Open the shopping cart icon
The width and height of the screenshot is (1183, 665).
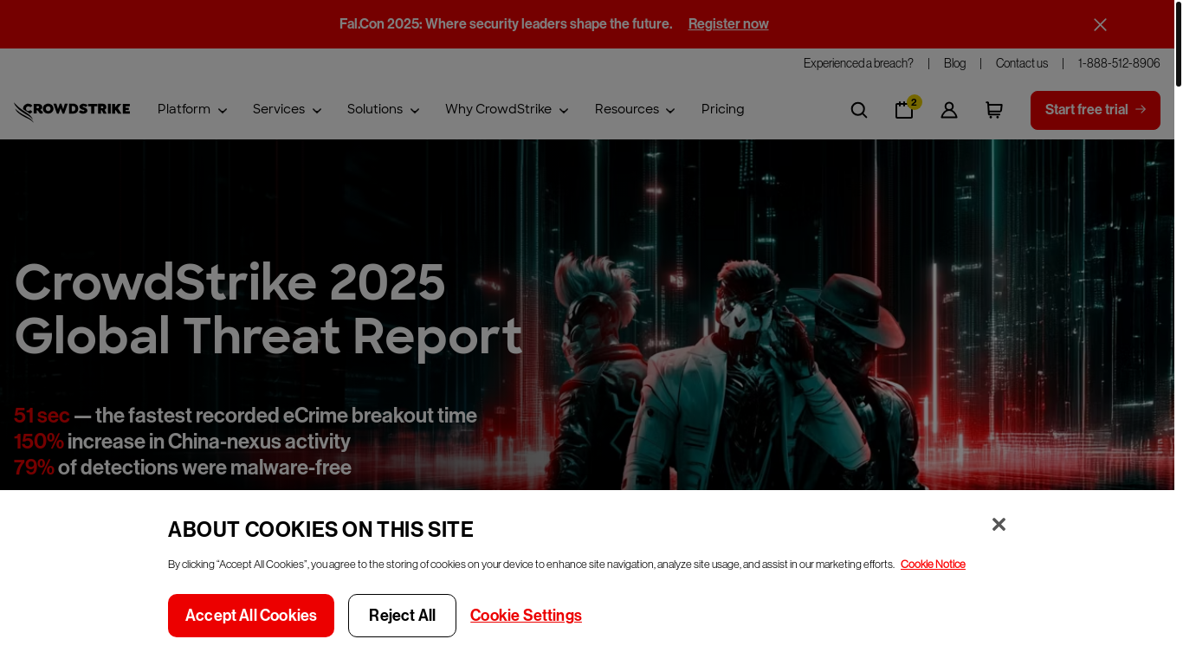click(994, 110)
